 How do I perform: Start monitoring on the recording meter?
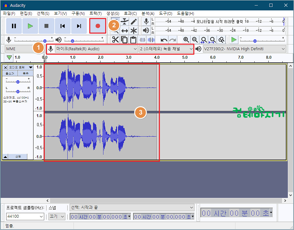tap(220, 21)
